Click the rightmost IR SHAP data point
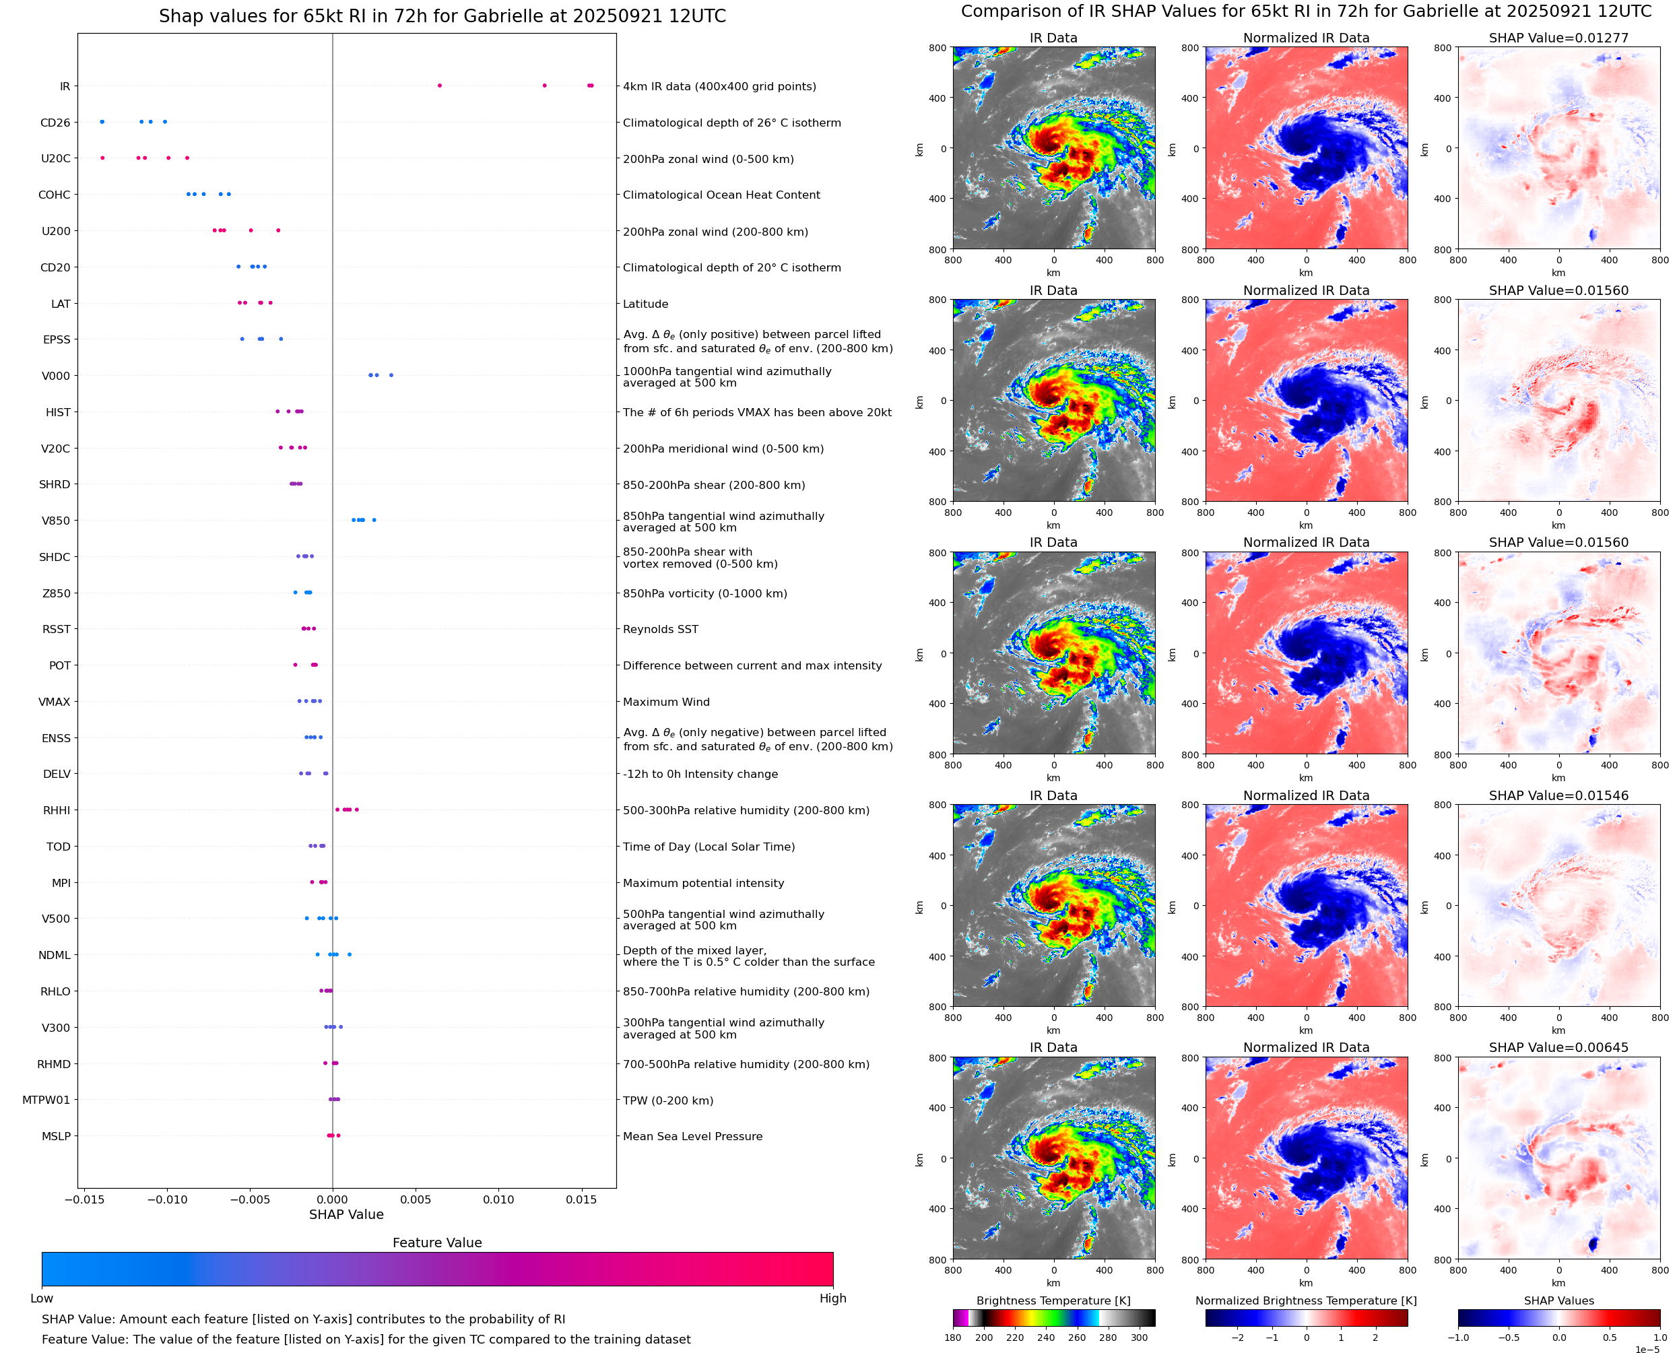Image resolution: width=1677 pixels, height=1353 pixels. pyautogui.click(x=591, y=85)
